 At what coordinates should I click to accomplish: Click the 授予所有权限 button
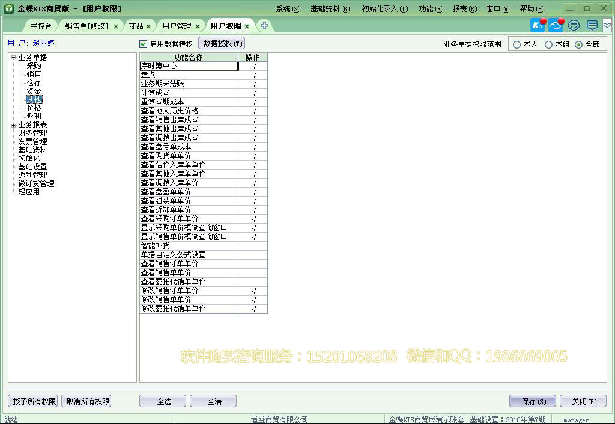pos(33,401)
